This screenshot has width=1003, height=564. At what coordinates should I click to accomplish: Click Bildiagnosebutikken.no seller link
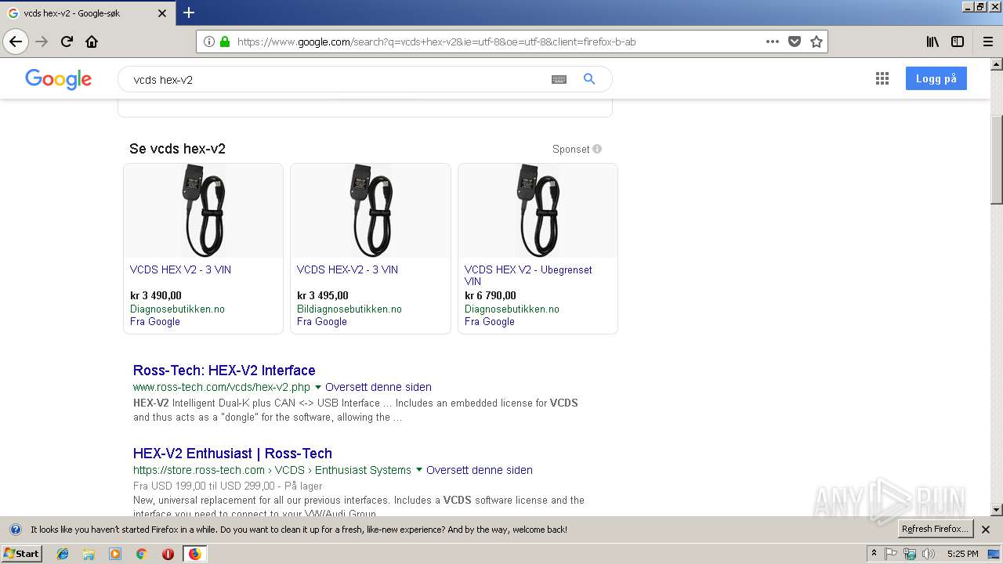(349, 309)
